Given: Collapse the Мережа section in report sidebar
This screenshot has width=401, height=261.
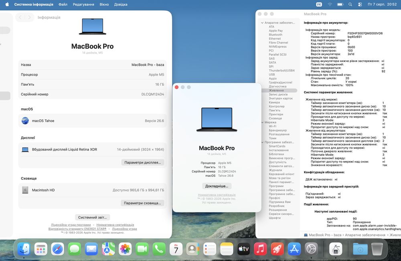Looking at the screenshot, I should click(262, 122).
